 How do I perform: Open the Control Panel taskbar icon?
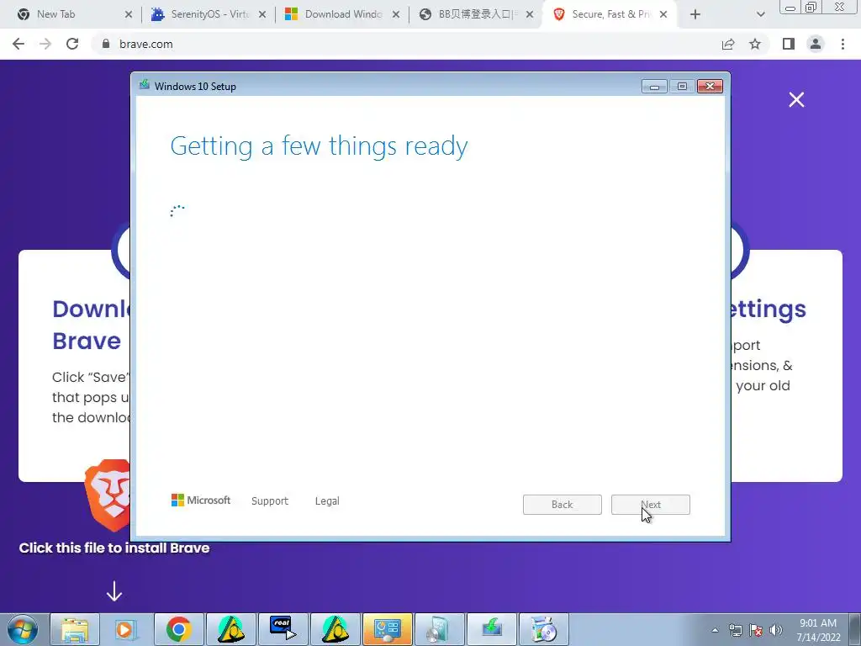click(387, 629)
